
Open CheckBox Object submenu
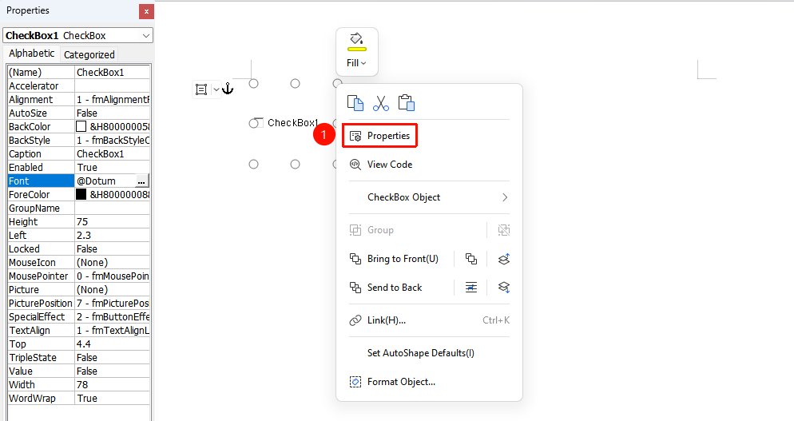tap(430, 197)
